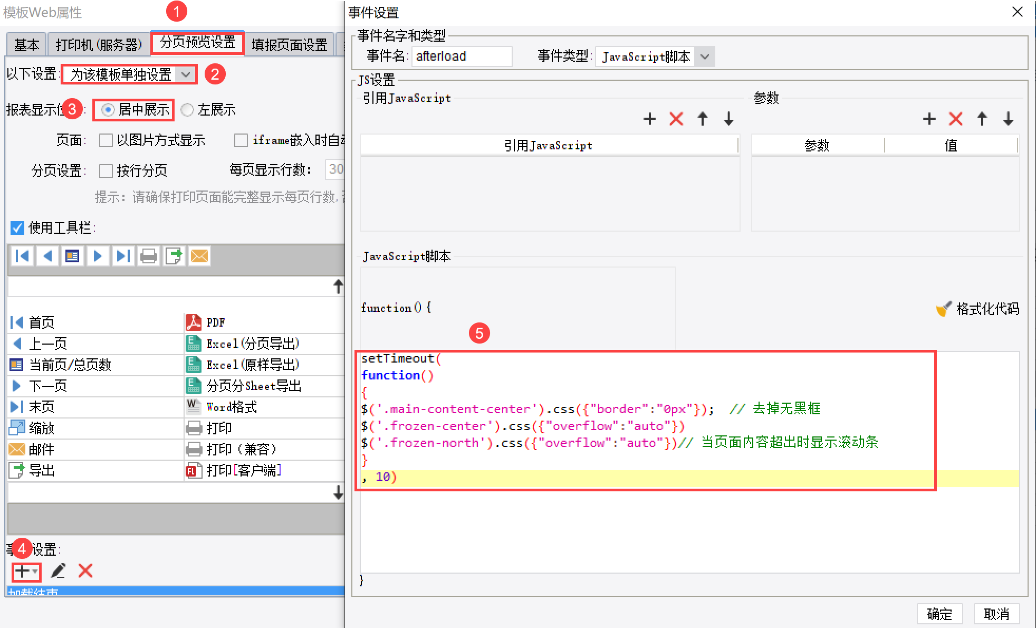This screenshot has height=628, width=1036.
Task: Select 左展示 radio button
Action: point(187,110)
